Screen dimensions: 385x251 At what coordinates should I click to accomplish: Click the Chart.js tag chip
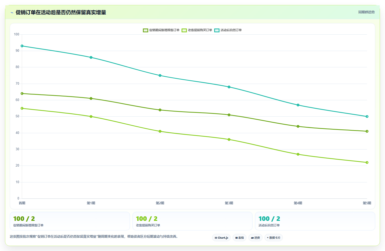(x=221, y=238)
